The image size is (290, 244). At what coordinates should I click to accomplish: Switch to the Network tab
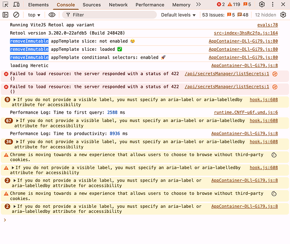118,5
